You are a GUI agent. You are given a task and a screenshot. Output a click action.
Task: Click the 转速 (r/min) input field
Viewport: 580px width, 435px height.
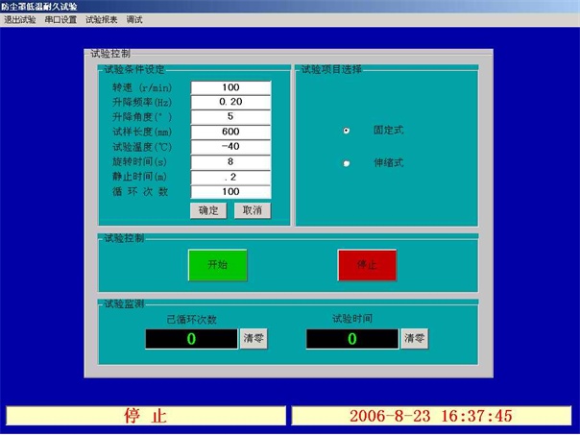tap(230, 88)
